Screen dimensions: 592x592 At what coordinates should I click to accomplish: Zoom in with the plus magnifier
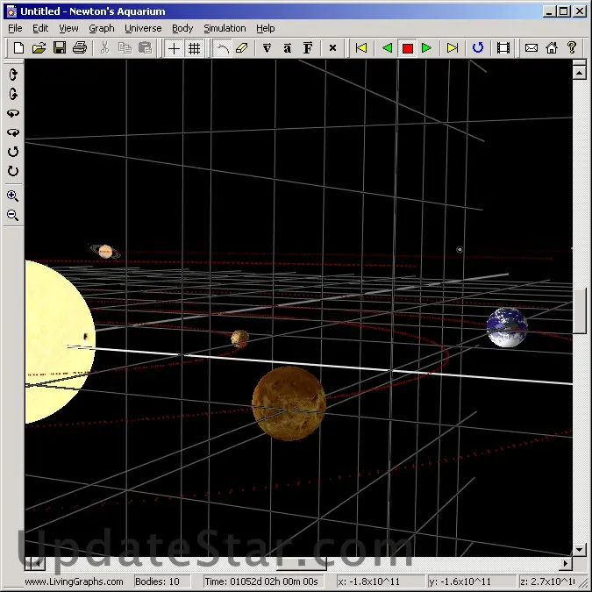tap(13, 196)
